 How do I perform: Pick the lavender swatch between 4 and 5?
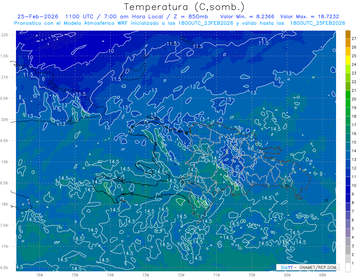(x=348, y=233)
